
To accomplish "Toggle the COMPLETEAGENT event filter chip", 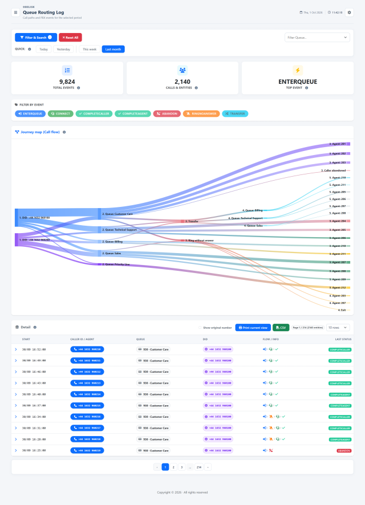I will point(133,113).
